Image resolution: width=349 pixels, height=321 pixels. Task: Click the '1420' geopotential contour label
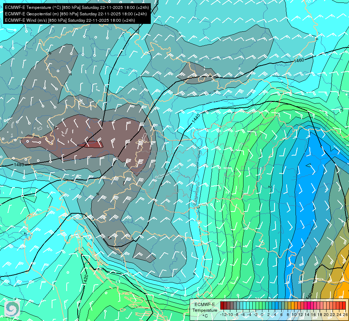[86, 279]
